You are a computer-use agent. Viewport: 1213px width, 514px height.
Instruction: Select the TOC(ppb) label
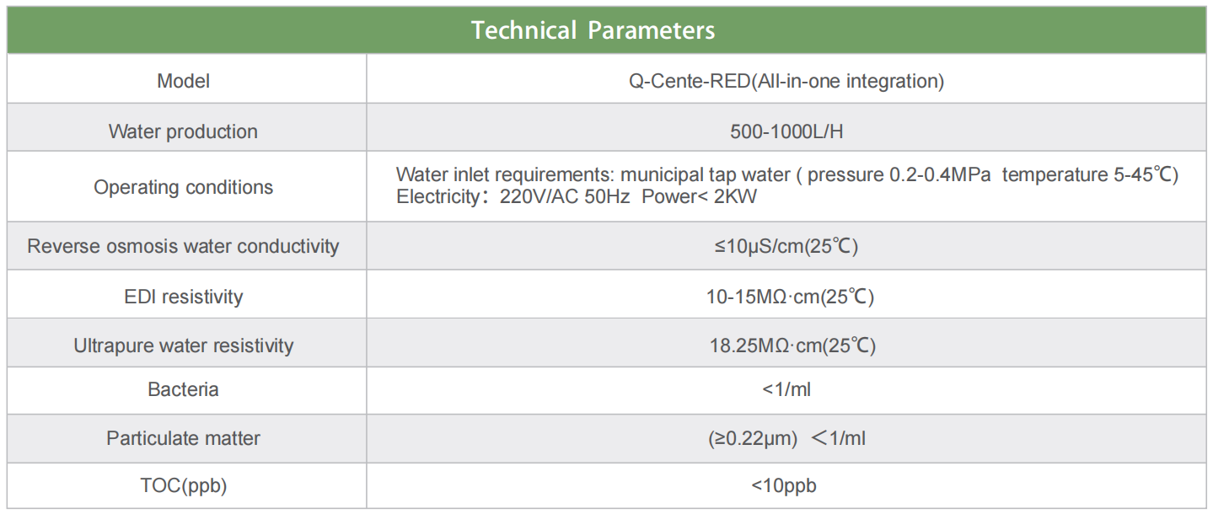tap(184, 486)
